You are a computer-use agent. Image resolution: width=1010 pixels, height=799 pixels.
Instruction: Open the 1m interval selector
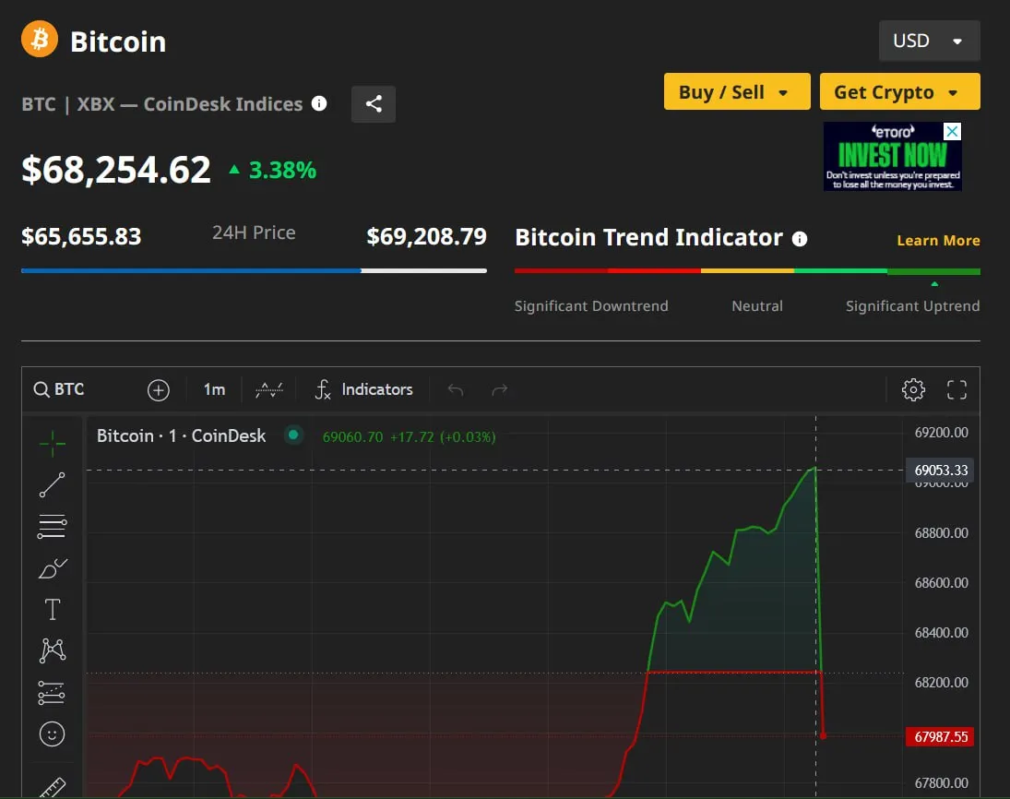coord(214,389)
